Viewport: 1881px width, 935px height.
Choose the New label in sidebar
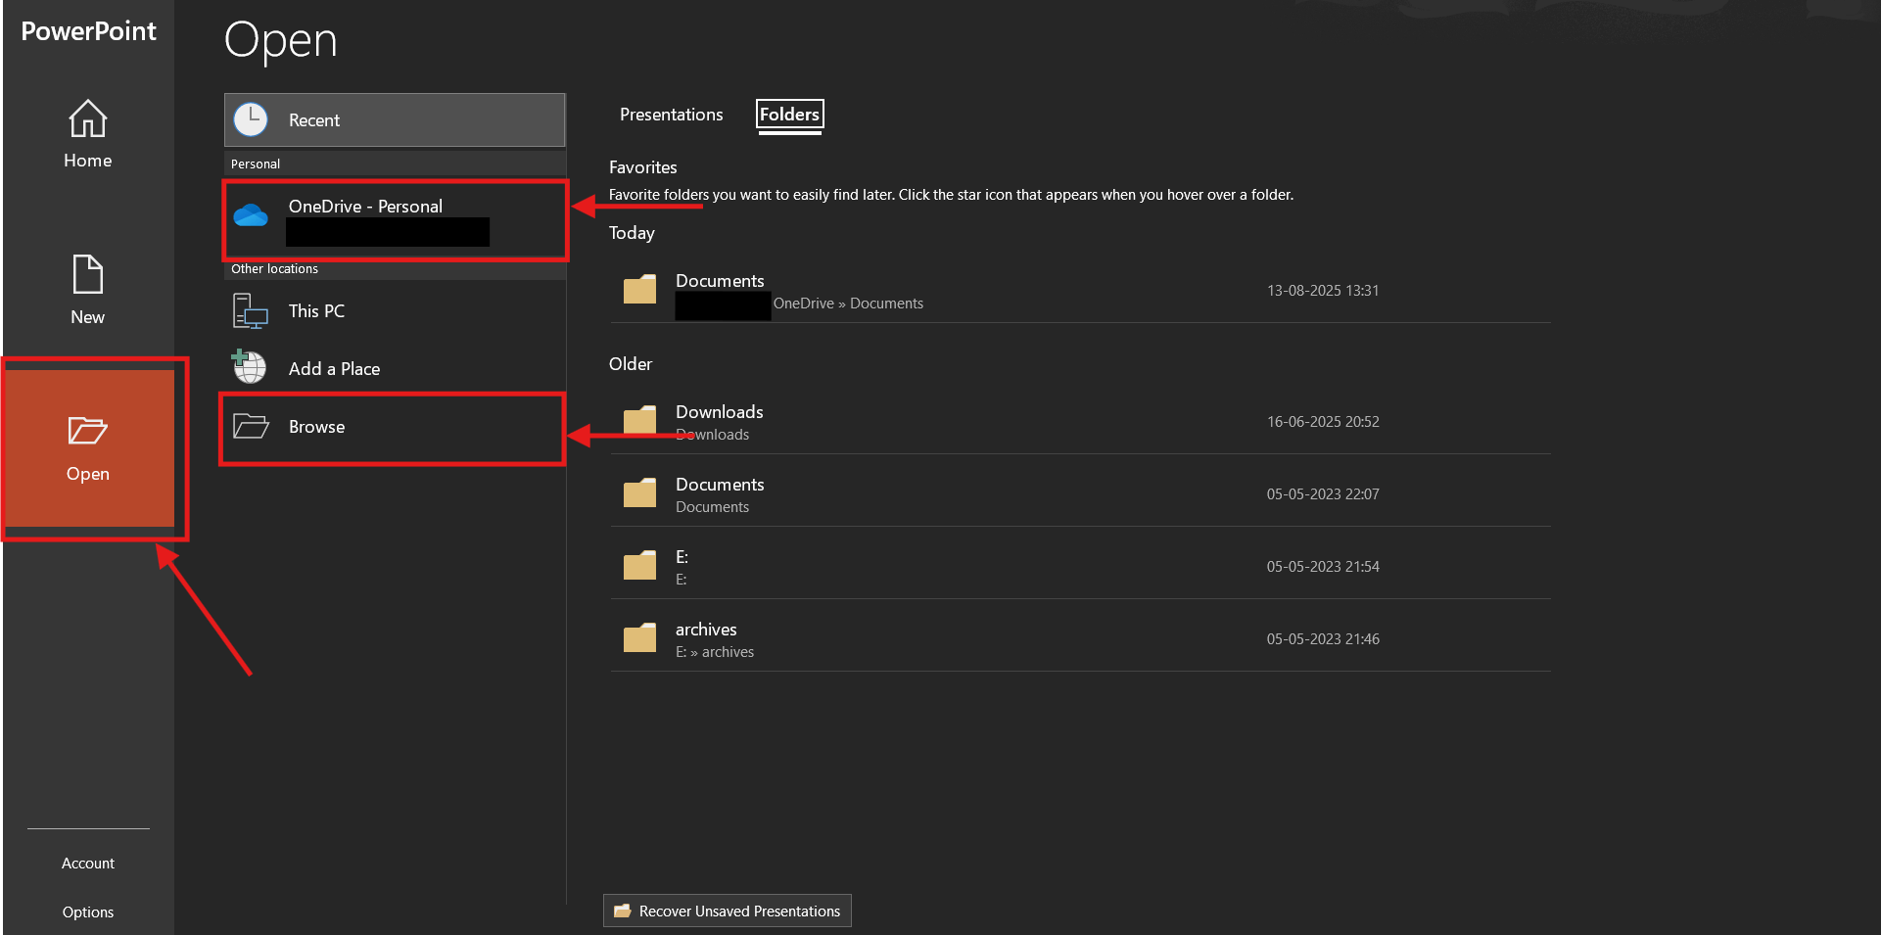(87, 317)
